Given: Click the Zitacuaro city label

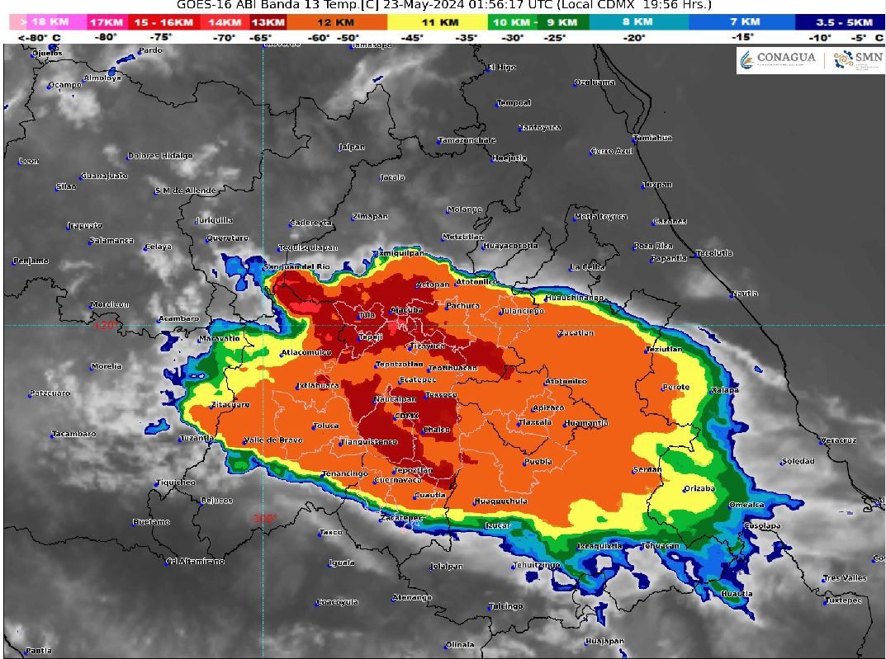Looking at the screenshot, I should pyautogui.click(x=230, y=404).
